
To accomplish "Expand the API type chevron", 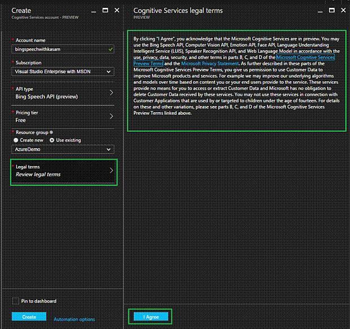I will click(x=111, y=92).
